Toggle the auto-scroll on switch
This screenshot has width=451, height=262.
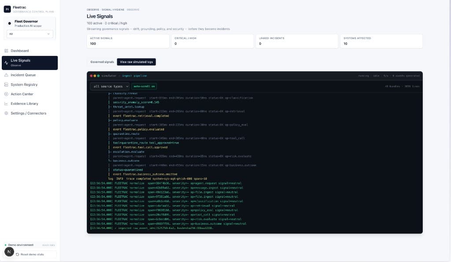[x=144, y=86]
